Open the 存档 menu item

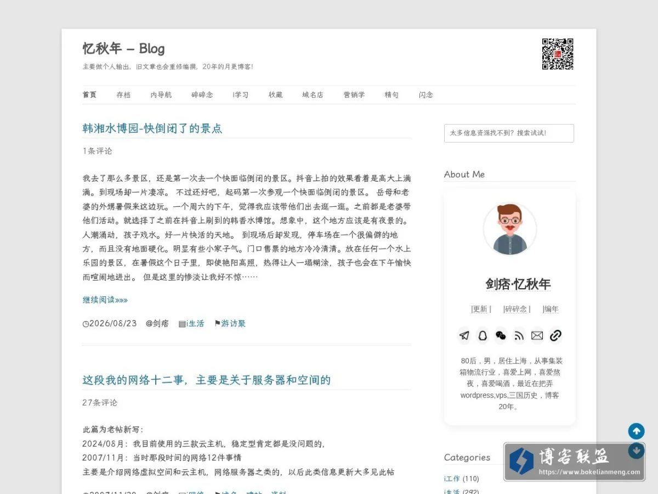[x=123, y=94]
